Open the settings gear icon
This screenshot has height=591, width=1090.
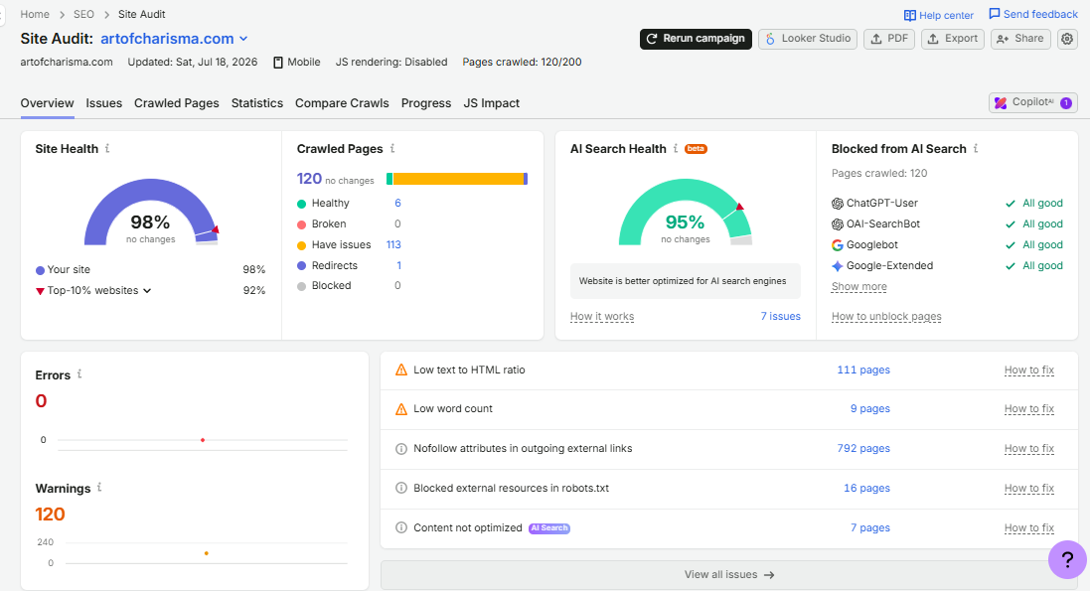[1067, 39]
